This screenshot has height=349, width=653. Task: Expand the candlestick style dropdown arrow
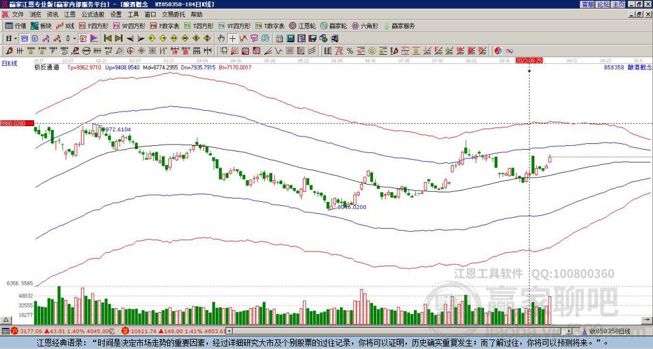[x=75, y=39]
